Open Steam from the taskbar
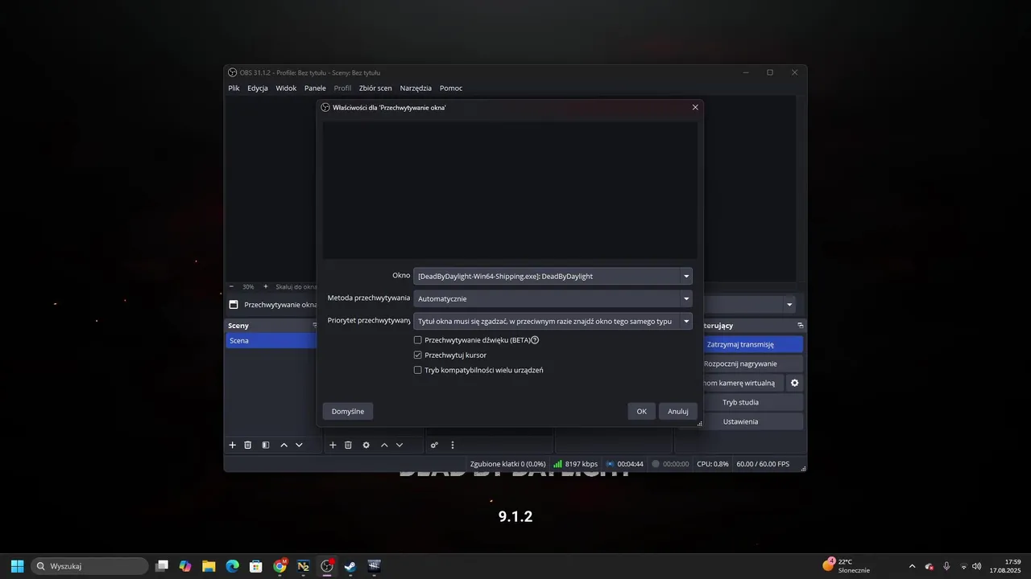This screenshot has width=1031, height=579. [350, 566]
